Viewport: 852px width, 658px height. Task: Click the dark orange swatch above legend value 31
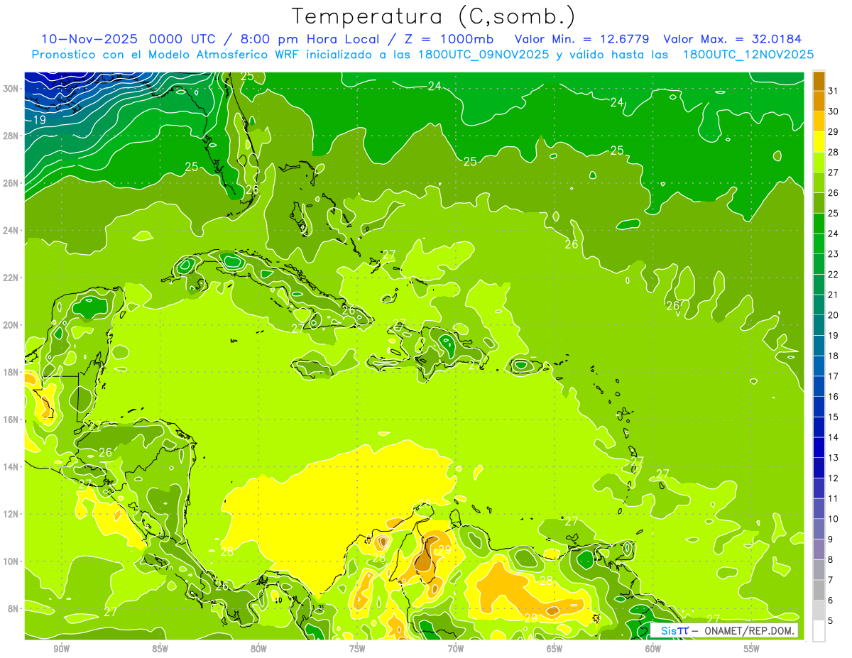[x=819, y=80]
